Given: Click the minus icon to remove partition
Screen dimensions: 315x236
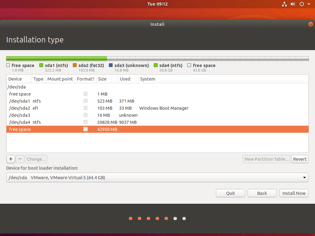Looking at the screenshot, I should tap(20, 159).
